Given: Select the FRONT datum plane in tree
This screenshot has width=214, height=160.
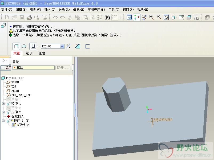Looking at the screenshot, I should click(x=15, y=91).
